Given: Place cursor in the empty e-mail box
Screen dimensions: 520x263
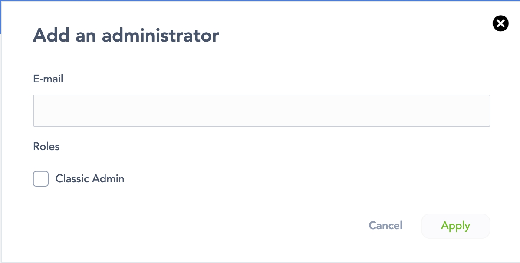Looking at the screenshot, I should 261,111.
